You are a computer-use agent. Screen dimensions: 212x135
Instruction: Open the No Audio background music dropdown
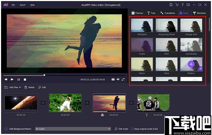73,129
